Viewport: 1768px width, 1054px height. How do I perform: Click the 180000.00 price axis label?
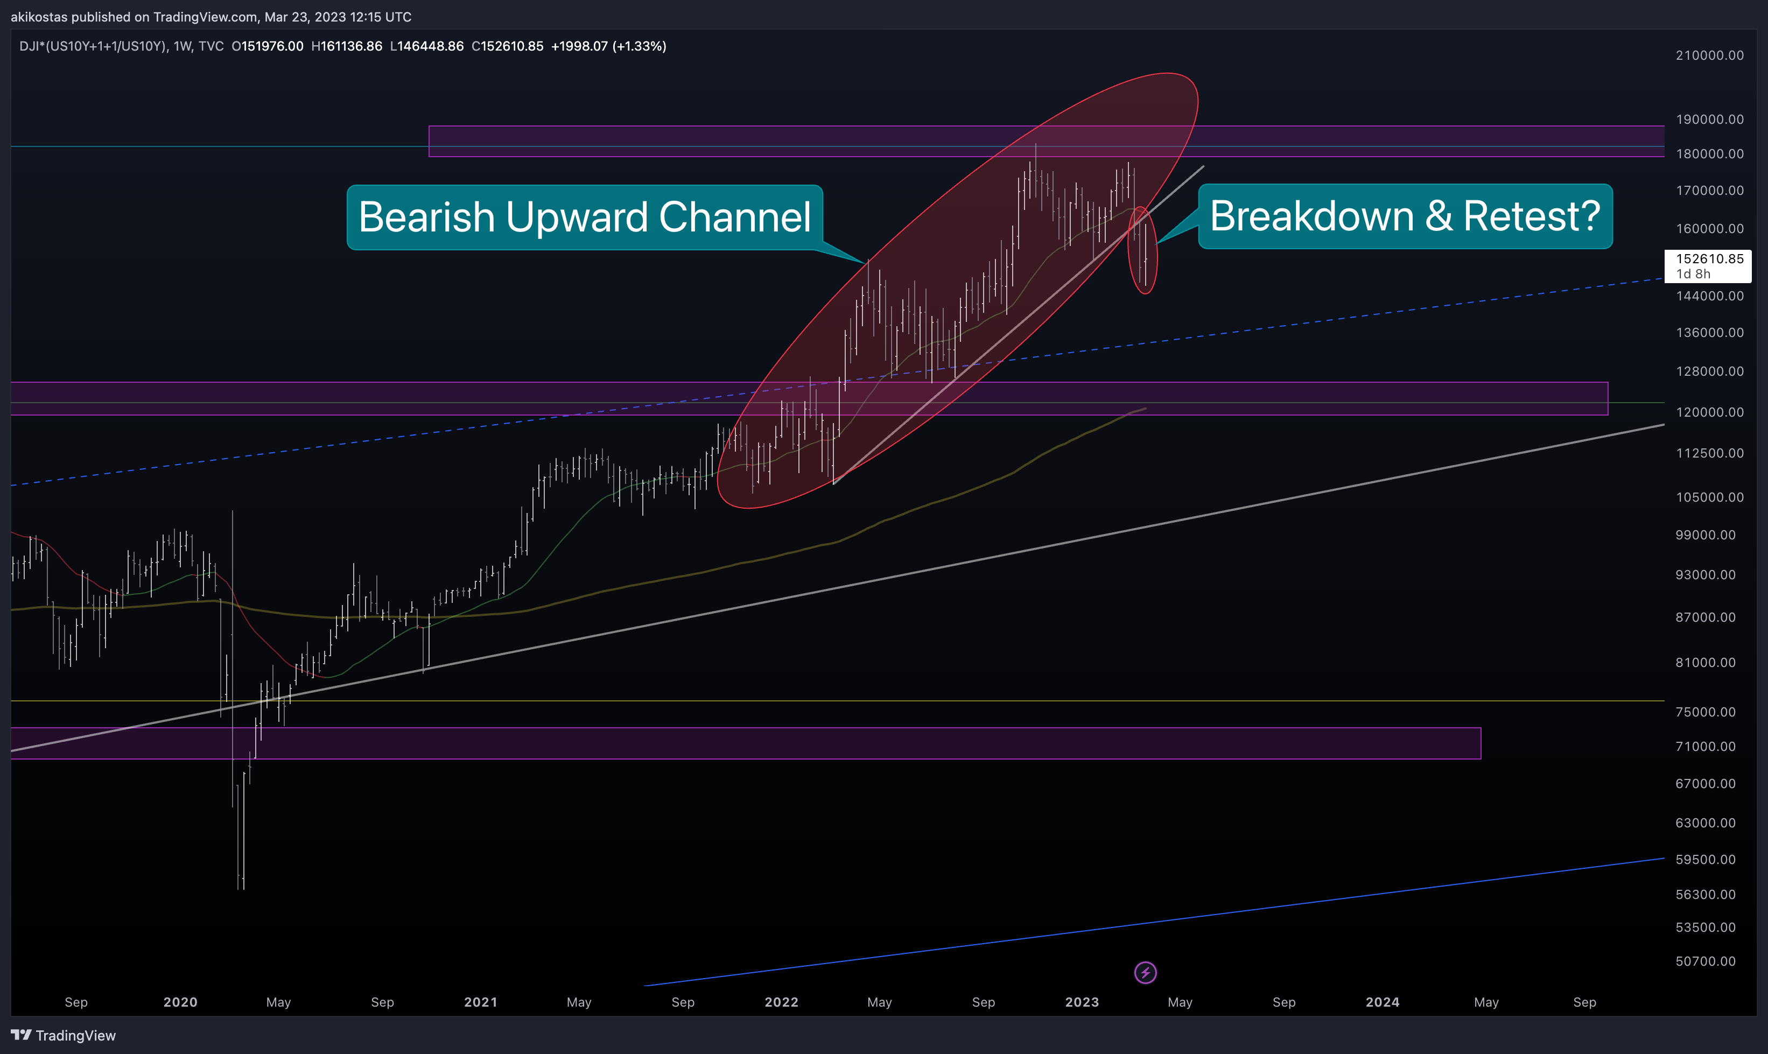1710,154
